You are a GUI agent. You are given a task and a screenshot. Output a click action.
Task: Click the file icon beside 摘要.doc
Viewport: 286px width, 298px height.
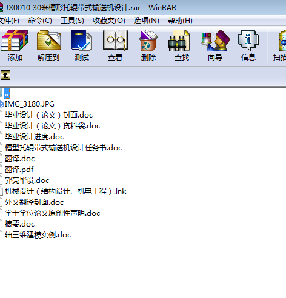point(1,224)
